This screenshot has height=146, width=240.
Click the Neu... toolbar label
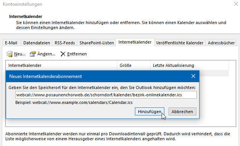(20, 54)
